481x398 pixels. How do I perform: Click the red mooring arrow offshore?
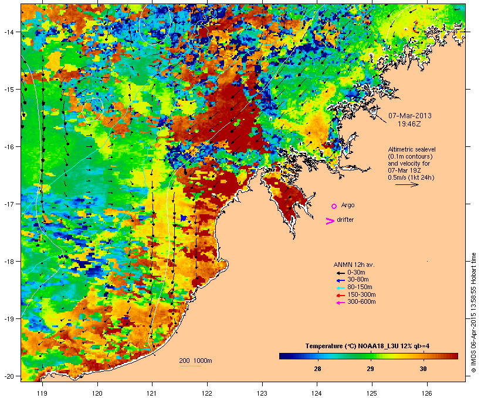pos(188,228)
